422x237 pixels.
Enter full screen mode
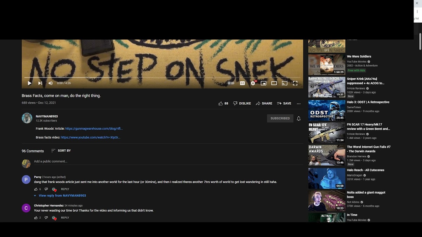(x=295, y=83)
